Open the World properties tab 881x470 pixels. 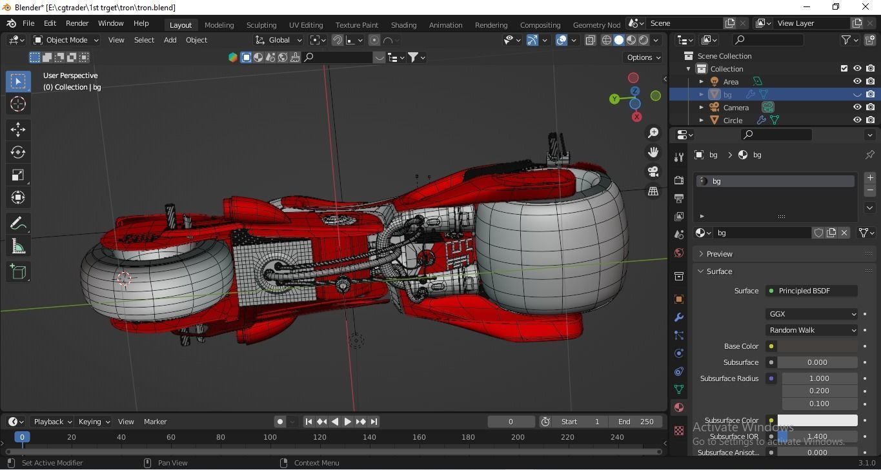(678, 253)
